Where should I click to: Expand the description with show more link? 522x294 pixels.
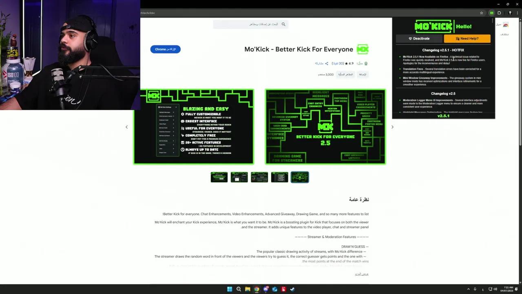pyautogui.click(x=362, y=274)
